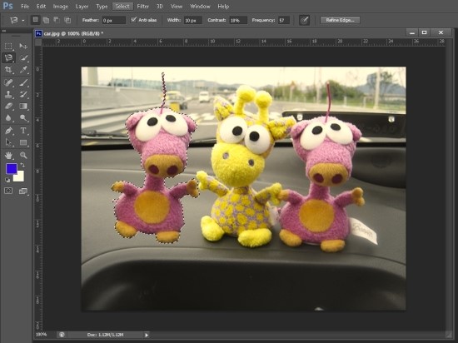This screenshot has height=343, width=458.
Task: Open the Select menu
Action: (122, 6)
